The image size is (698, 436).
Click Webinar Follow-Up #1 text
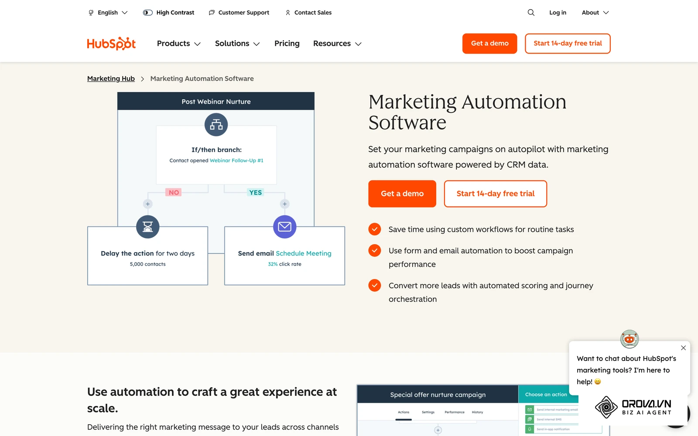click(236, 160)
